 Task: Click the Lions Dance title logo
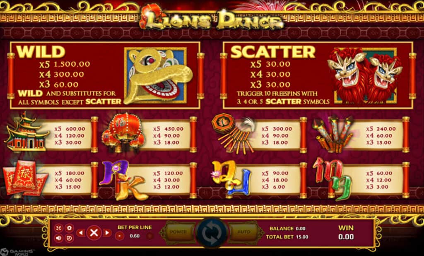point(212,19)
